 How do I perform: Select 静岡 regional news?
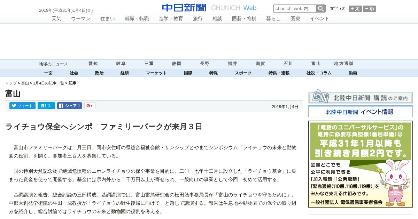point(177,64)
